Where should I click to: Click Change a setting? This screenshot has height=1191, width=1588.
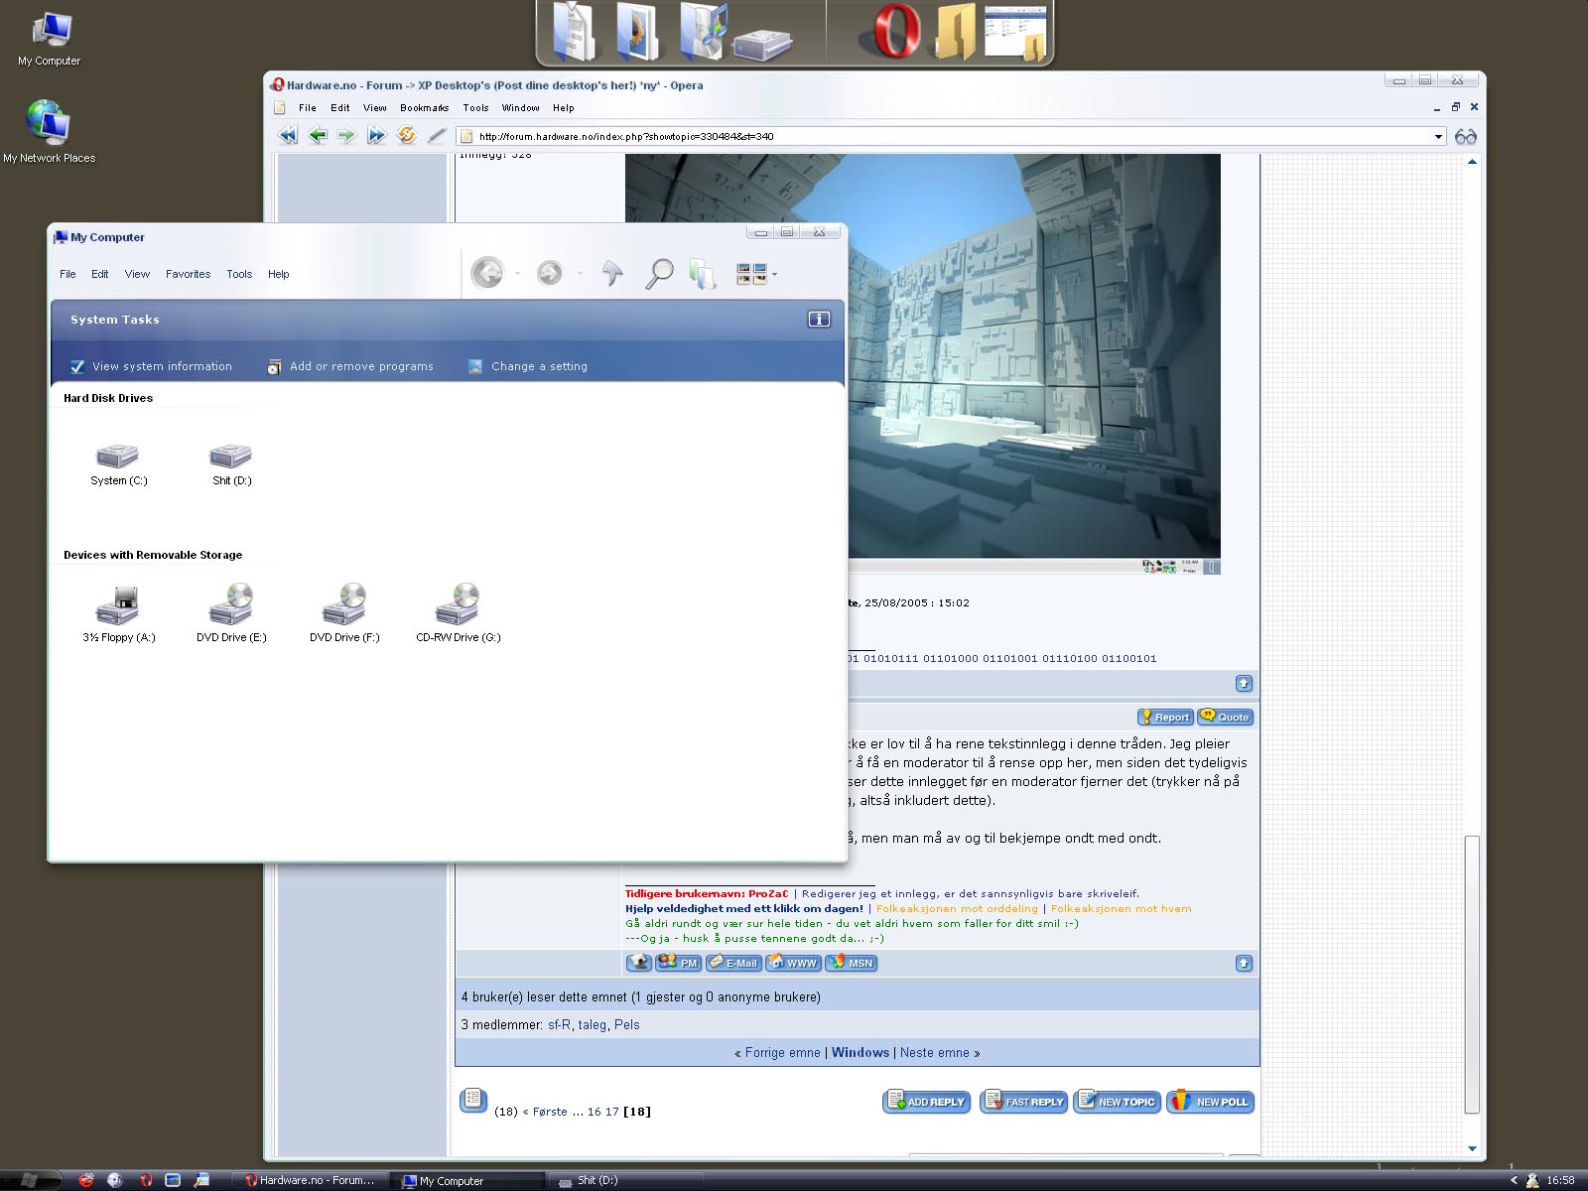(x=528, y=366)
